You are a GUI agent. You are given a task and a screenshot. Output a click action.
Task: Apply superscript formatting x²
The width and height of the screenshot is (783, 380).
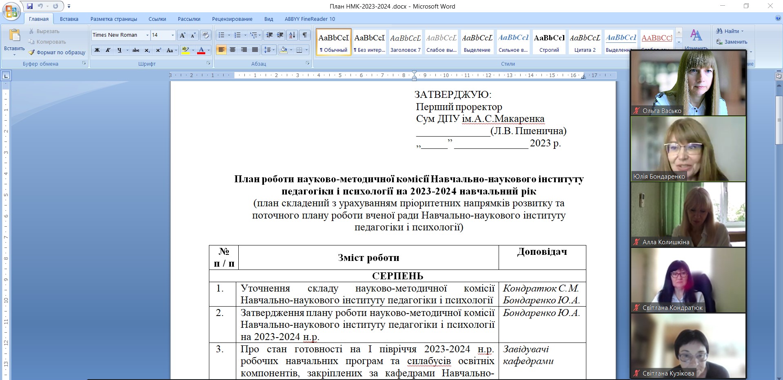click(158, 50)
